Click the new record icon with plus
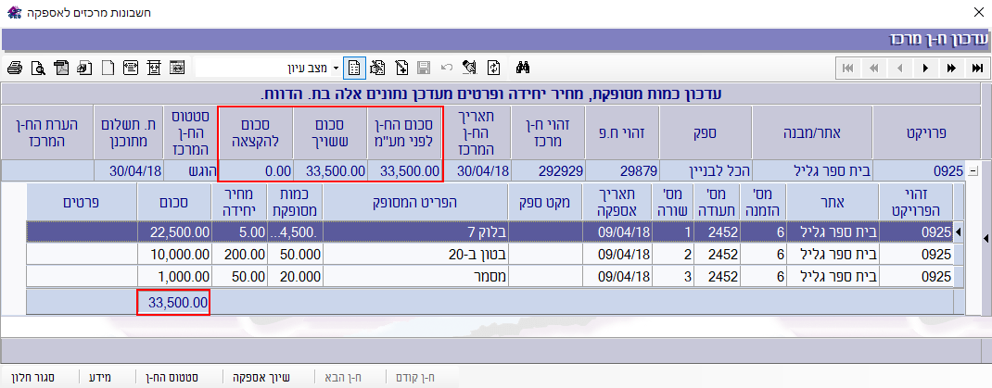The width and height of the screenshot is (992, 388). click(x=401, y=68)
